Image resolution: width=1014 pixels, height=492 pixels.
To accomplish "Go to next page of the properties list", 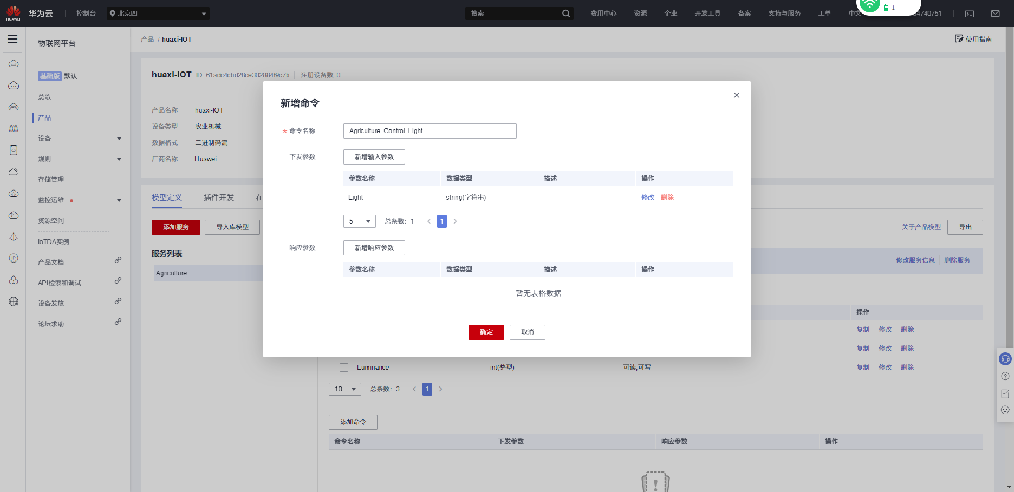I will coord(440,389).
